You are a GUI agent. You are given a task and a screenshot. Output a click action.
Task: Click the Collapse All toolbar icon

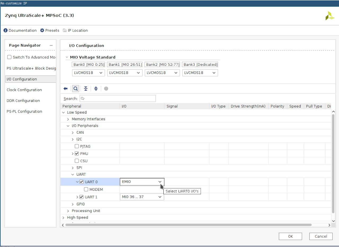(86, 89)
